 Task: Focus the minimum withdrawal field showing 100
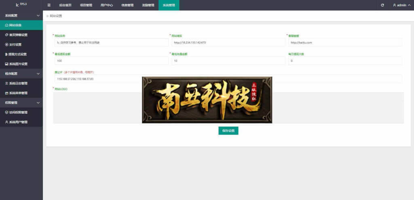112,61
